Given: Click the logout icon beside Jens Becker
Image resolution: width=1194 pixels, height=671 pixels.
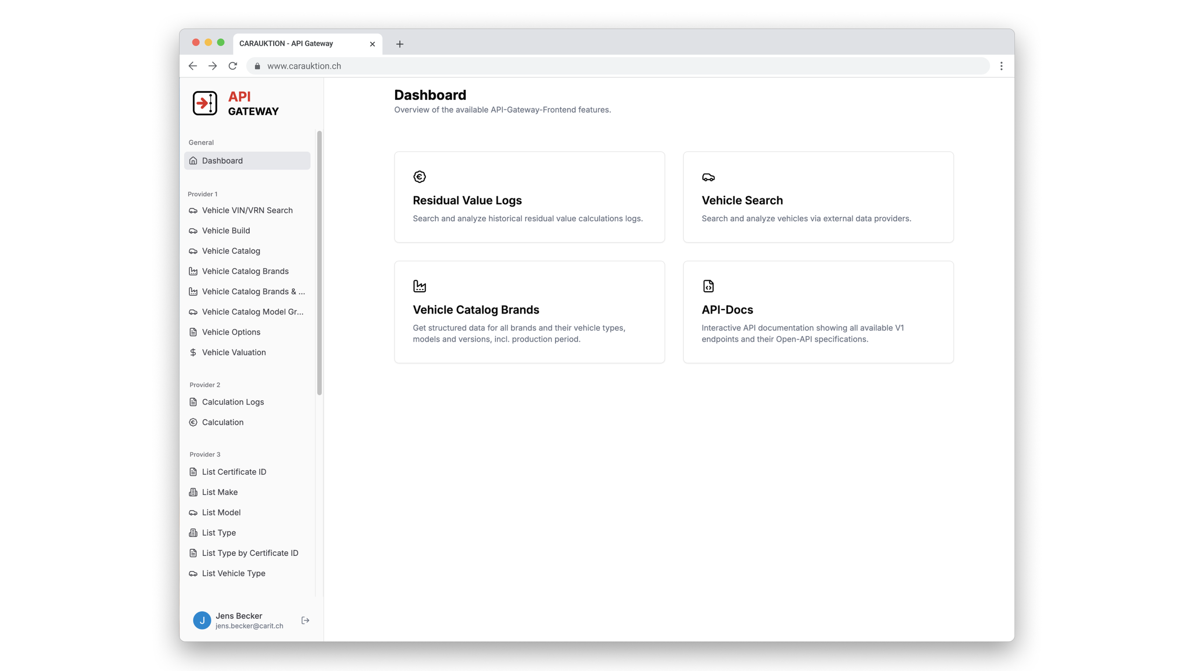Looking at the screenshot, I should (305, 620).
